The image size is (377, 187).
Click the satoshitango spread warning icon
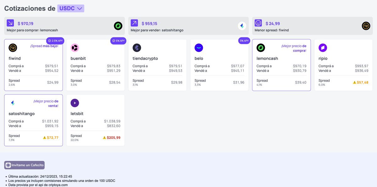coord(44,138)
